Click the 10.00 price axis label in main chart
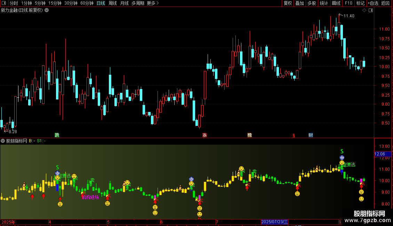This screenshot has width=393, height=226. coord(384,67)
